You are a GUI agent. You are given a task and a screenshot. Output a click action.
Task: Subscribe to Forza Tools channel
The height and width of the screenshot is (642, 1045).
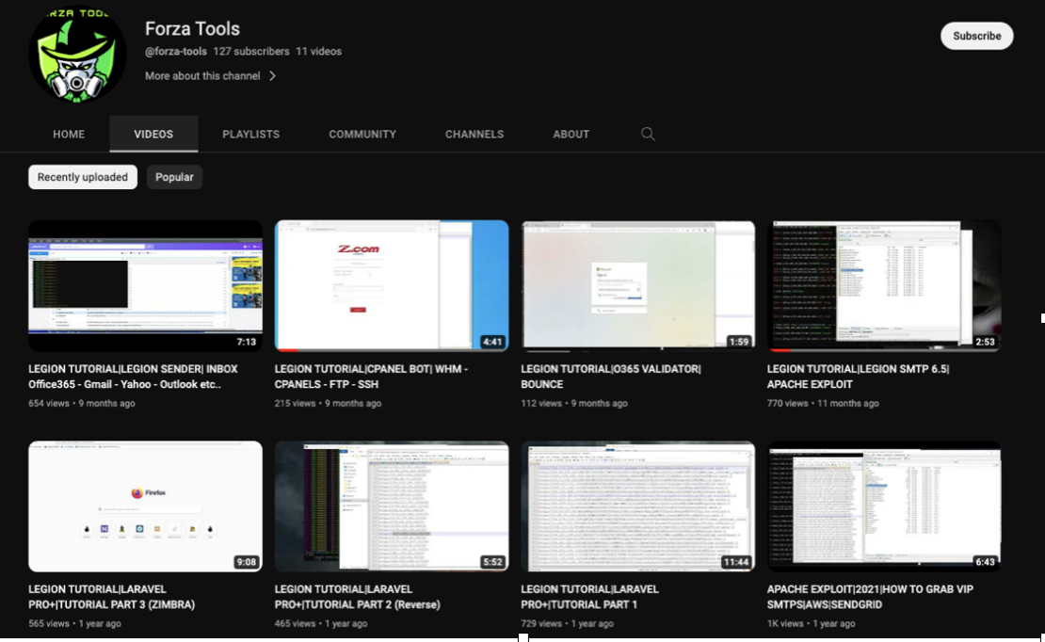(976, 36)
